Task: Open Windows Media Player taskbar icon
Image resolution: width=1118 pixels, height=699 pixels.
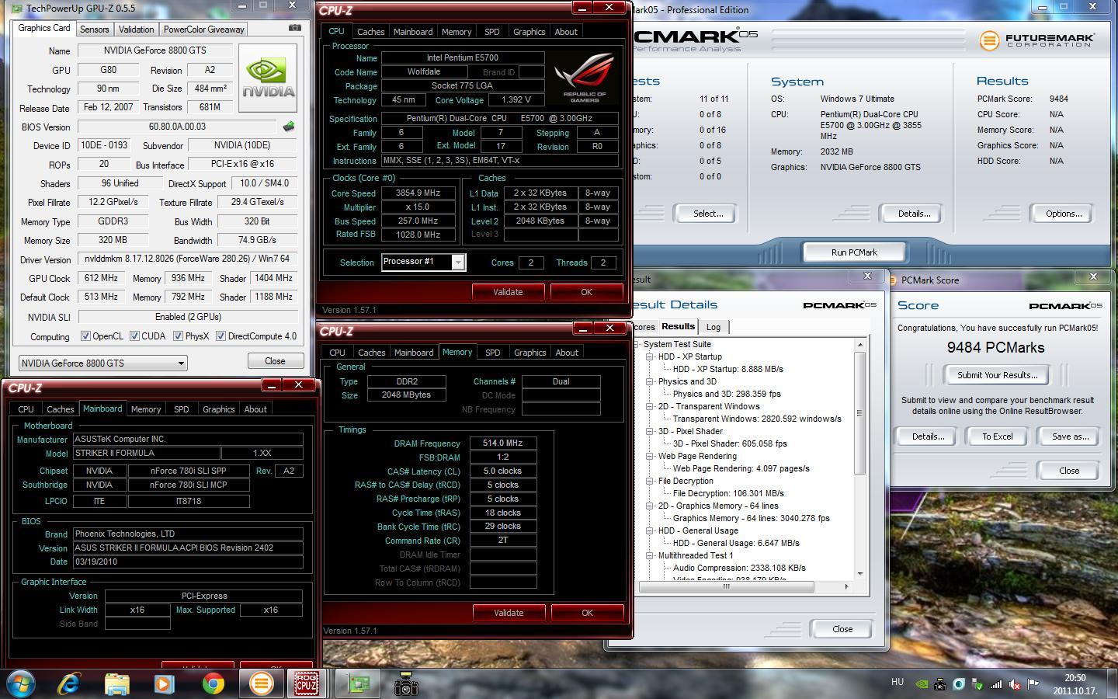Action: (x=164, y=683)
